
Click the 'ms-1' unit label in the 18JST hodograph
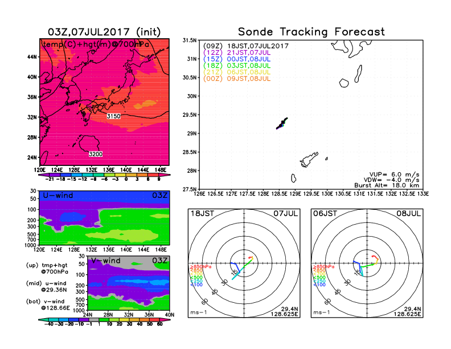(x=199, y=313)
